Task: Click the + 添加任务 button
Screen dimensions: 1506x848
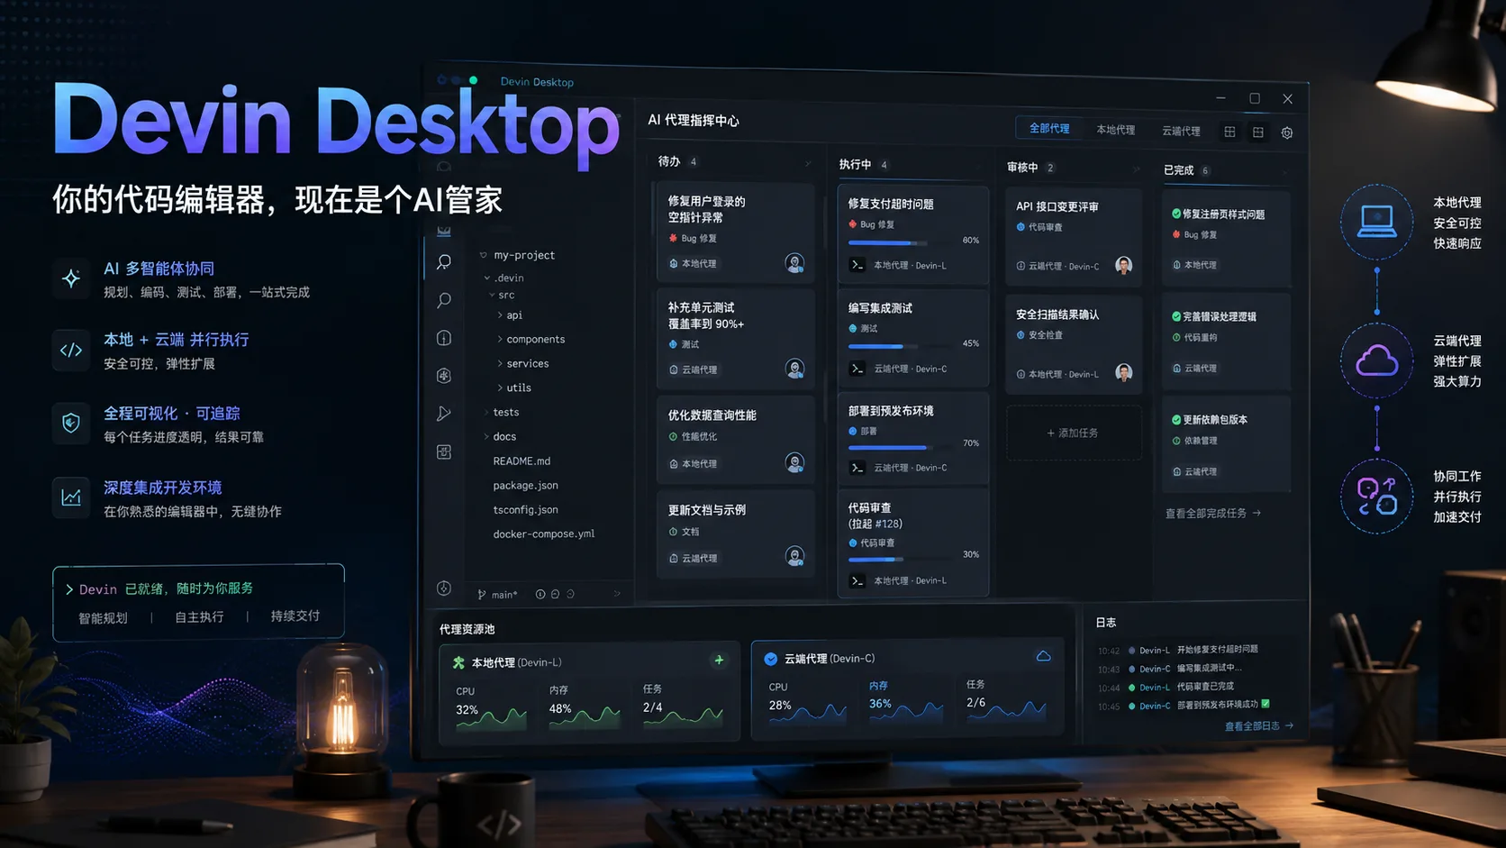Action: point(1073,433)
